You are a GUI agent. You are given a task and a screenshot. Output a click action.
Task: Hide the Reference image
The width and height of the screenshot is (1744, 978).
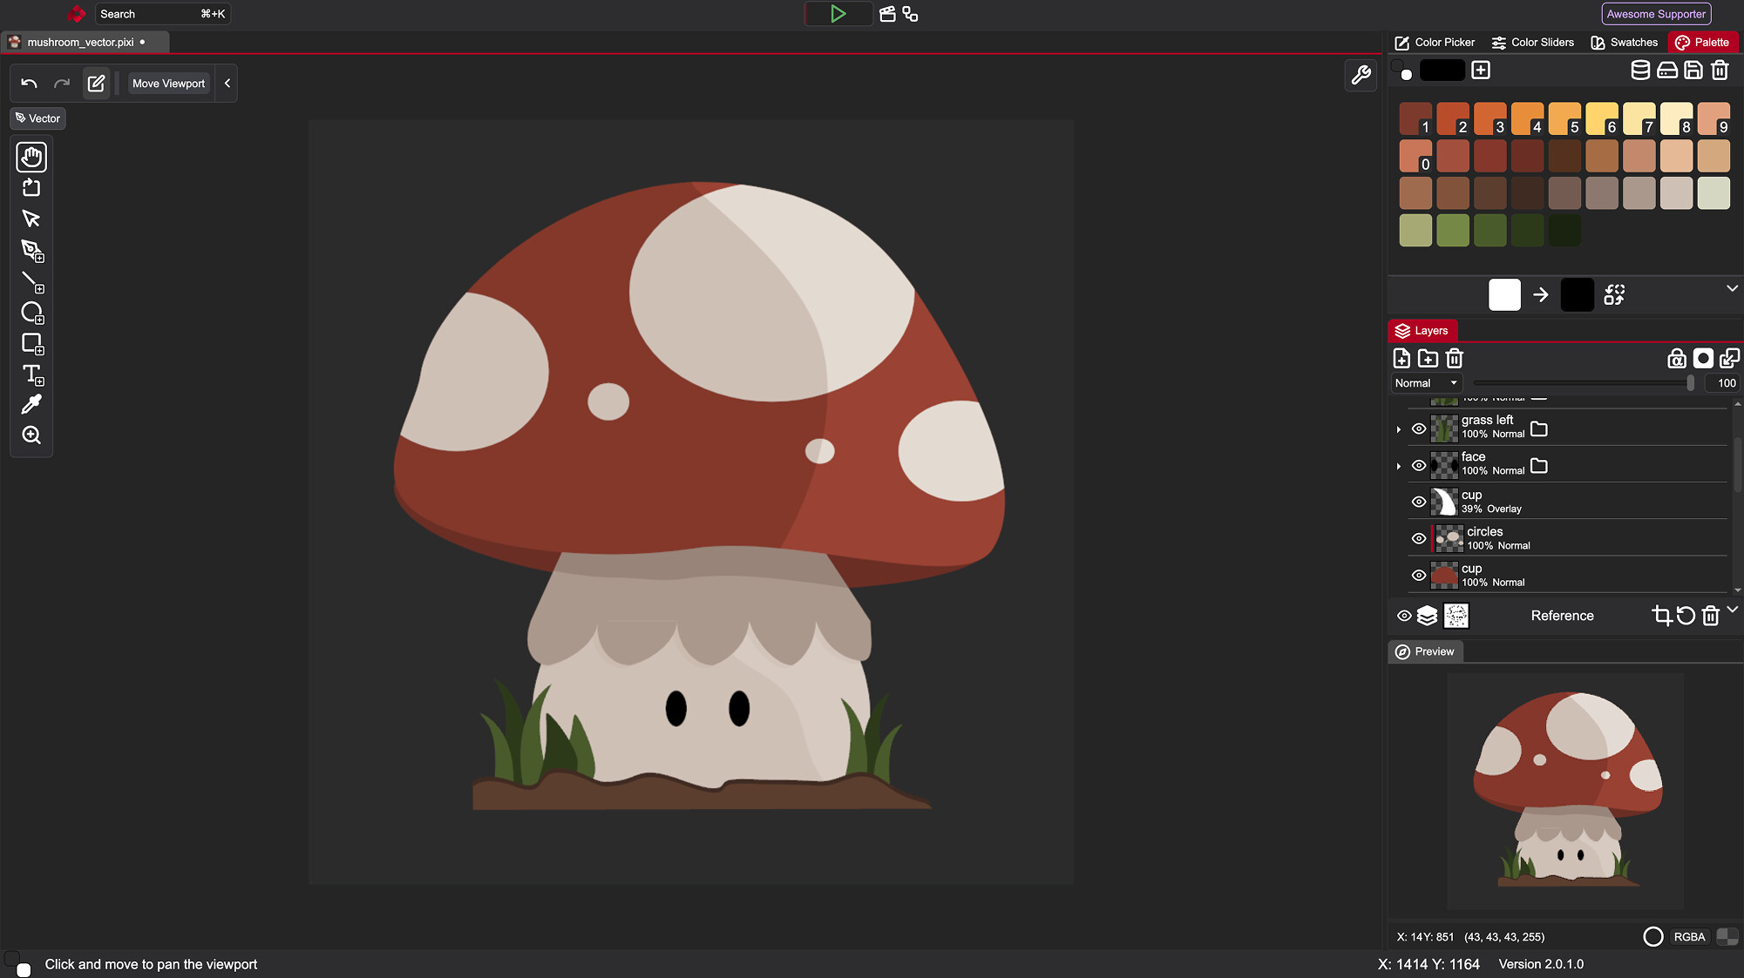(1404, 616)
